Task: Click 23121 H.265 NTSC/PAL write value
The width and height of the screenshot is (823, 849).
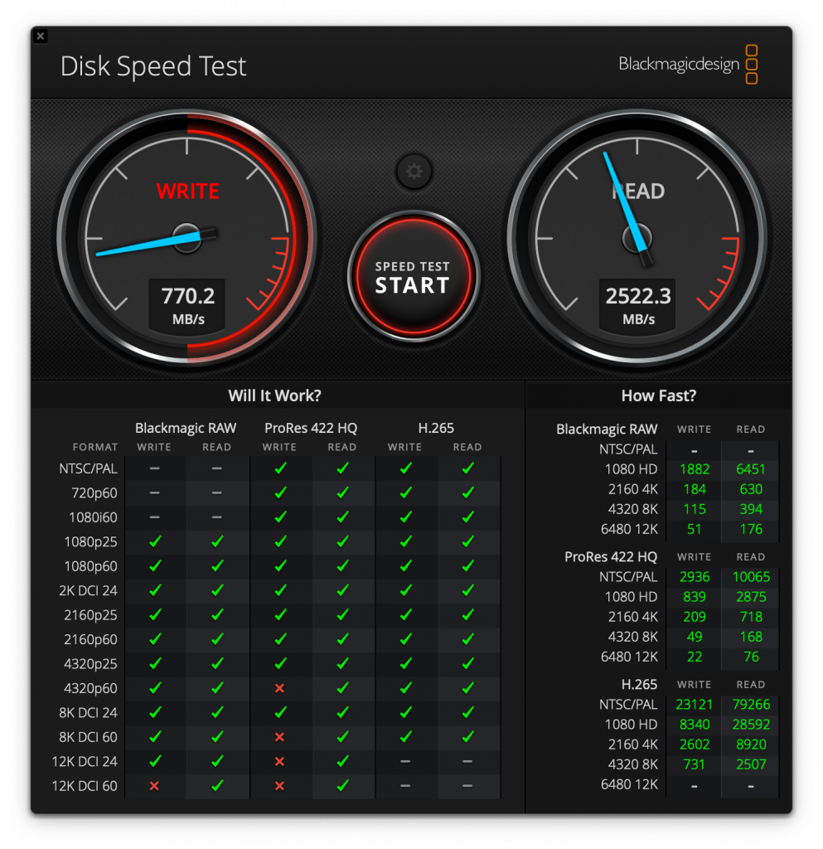Action: point(695,705)
